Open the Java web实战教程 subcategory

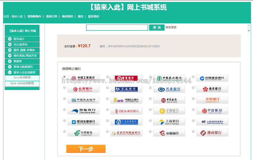pos(22,83)
